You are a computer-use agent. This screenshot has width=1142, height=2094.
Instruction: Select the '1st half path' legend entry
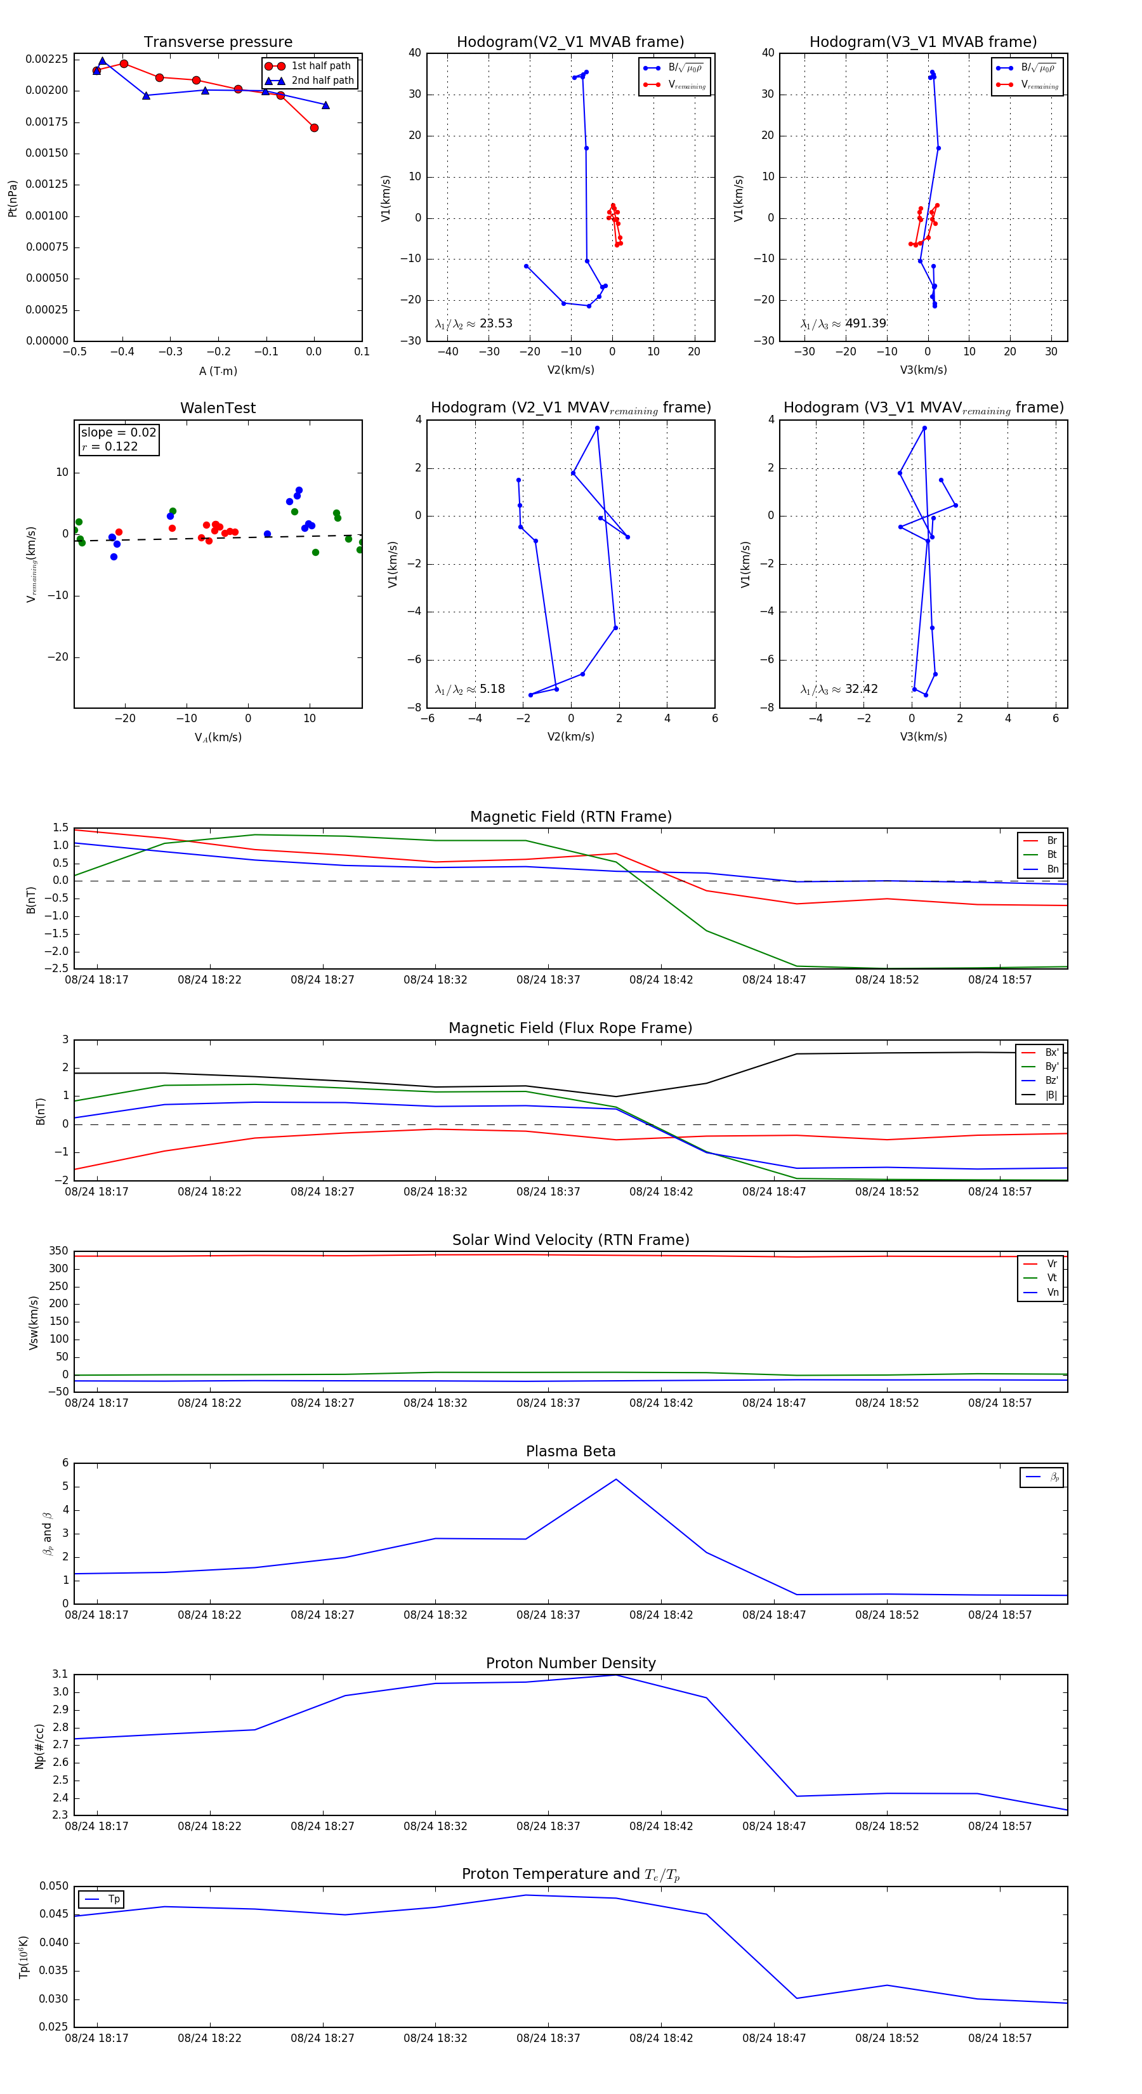pyautogui.click(x=310, y=66)
